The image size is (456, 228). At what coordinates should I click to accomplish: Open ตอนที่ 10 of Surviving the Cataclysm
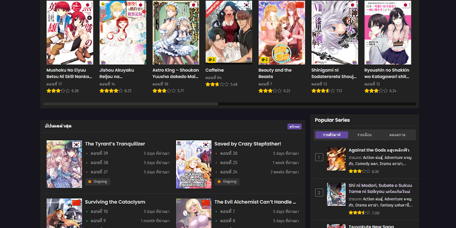[99, 212]
